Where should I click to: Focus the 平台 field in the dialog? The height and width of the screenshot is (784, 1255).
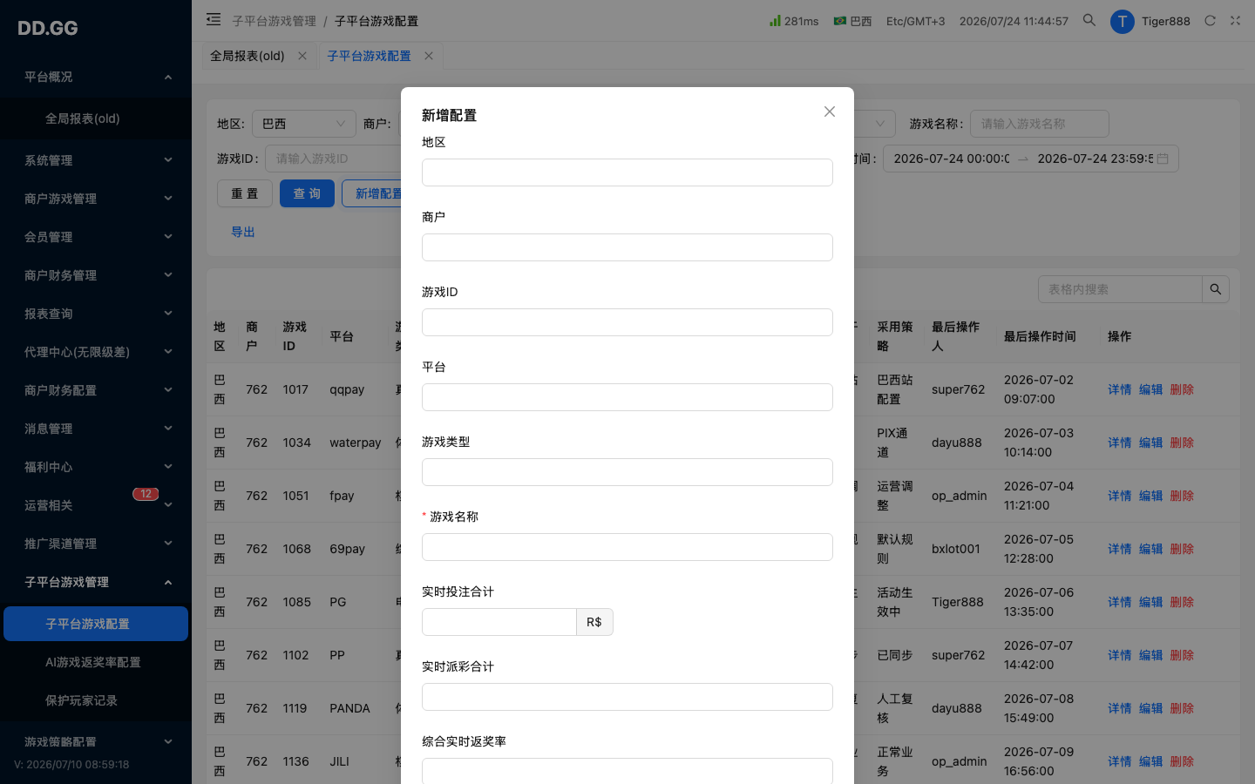coord(627,397)
